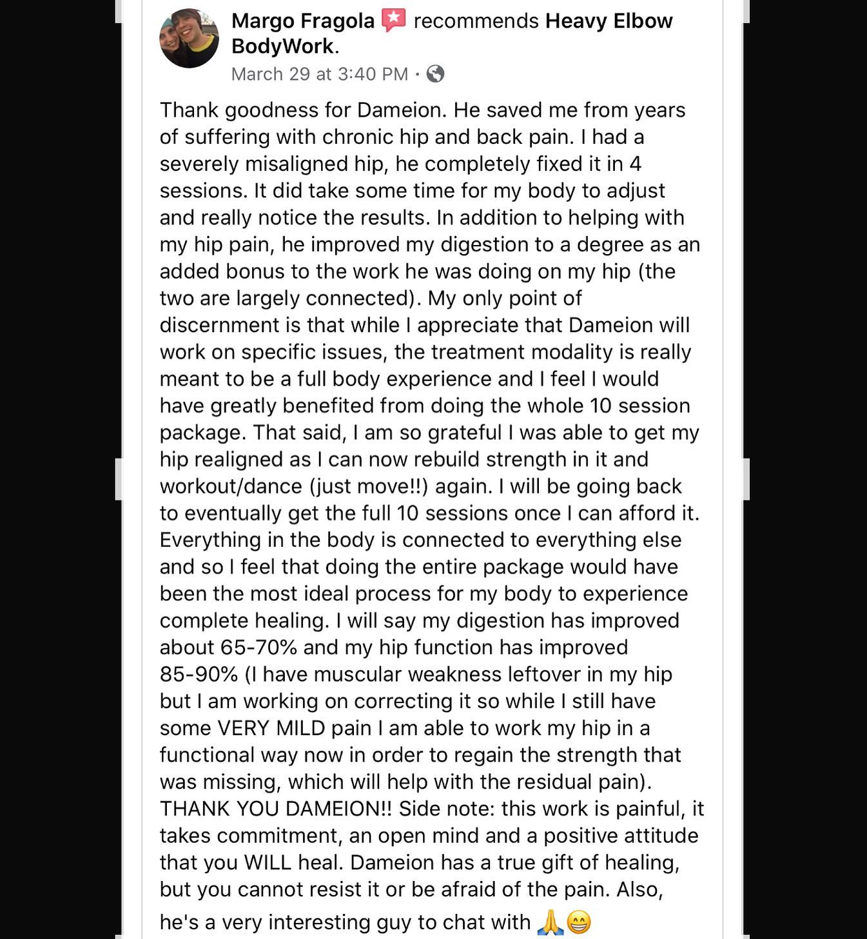Click the left middle crop handle
This screenshot has height=939, width=867.
coord(119,479)
